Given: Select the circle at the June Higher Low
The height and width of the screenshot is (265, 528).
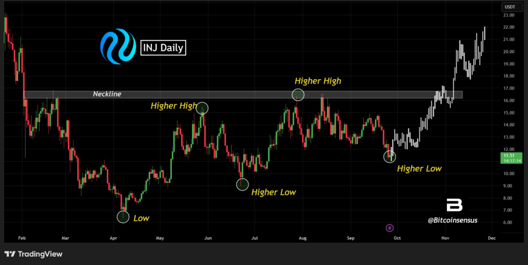Looking at the screenshot, I should point(243,184).
